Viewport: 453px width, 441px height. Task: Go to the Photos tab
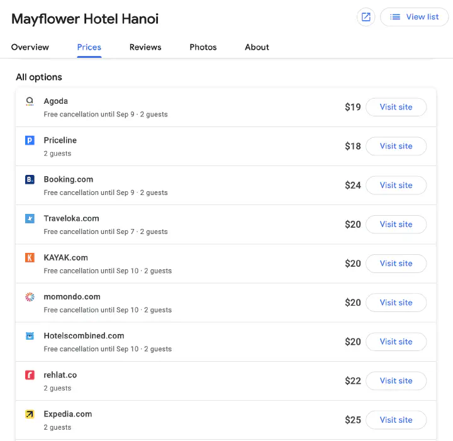coord(203,47)
